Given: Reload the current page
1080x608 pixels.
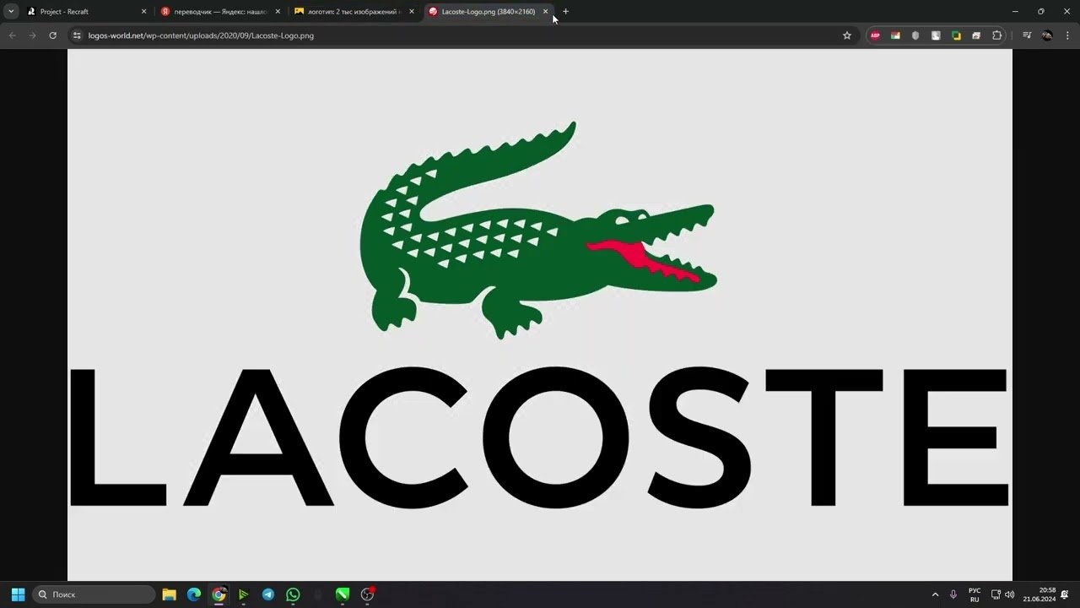Looking at the screenshot, I should coord(52,35).
